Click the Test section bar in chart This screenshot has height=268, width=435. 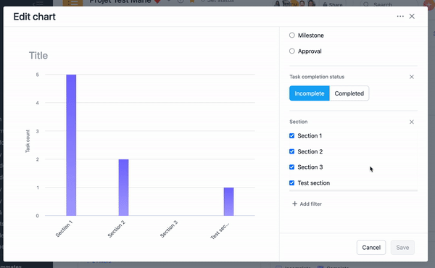(x=229, y=201)
